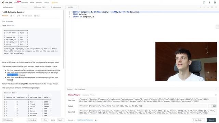Image resolution: width=219 pixels, height=123 pixels.
Task: Switch to the Testcase tab
Action: pos(69,89)
